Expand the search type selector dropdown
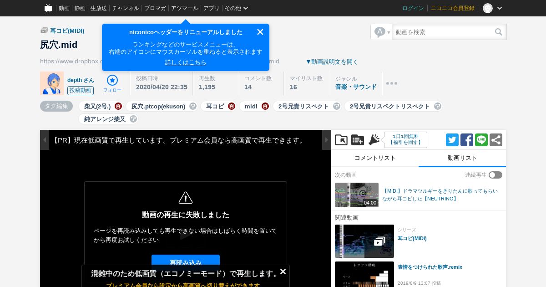 point(382,32)
